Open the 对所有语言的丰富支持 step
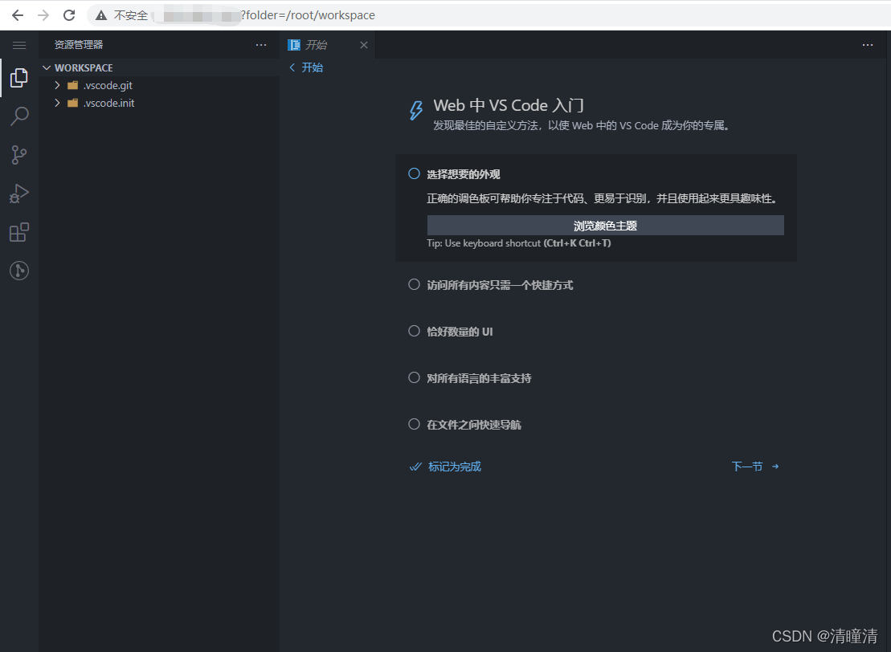Screen dimensions: 891x652 479,378
